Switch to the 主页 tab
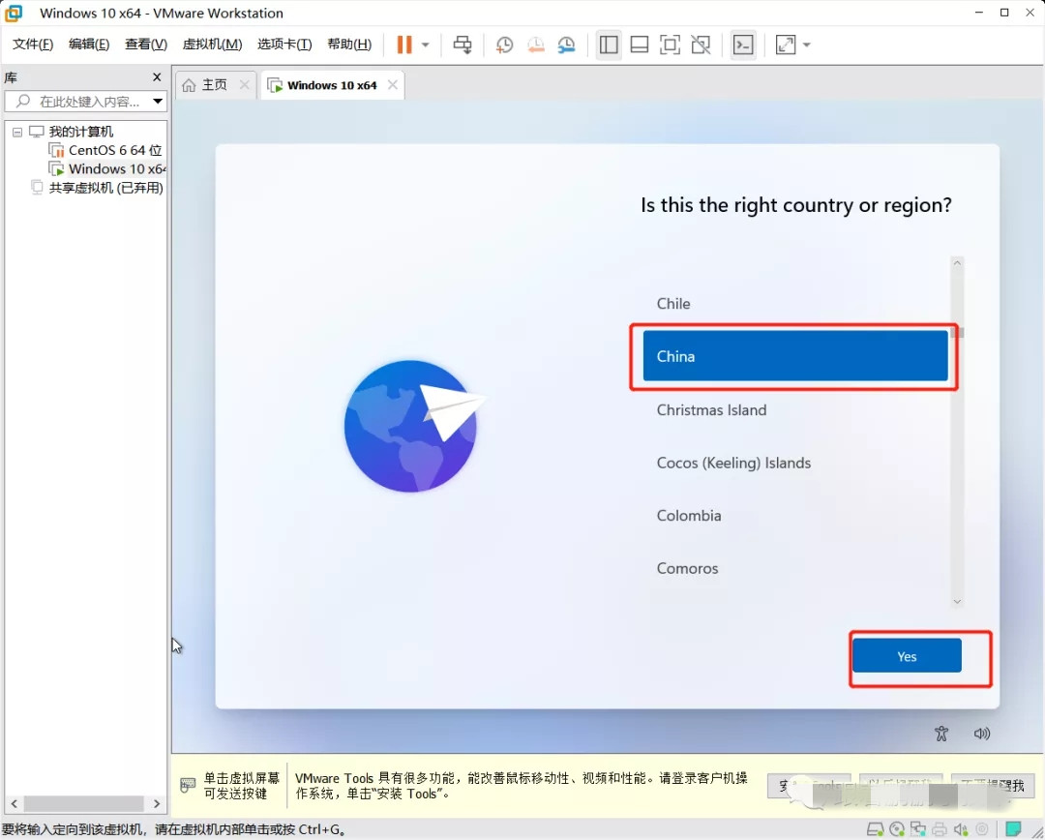Screen dimensions: 1045x840 (206, 85)
